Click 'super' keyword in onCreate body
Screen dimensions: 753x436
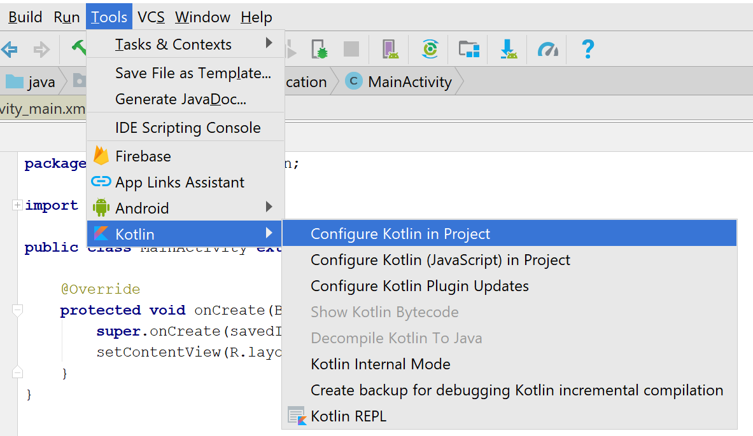click(x=118, y=331)
